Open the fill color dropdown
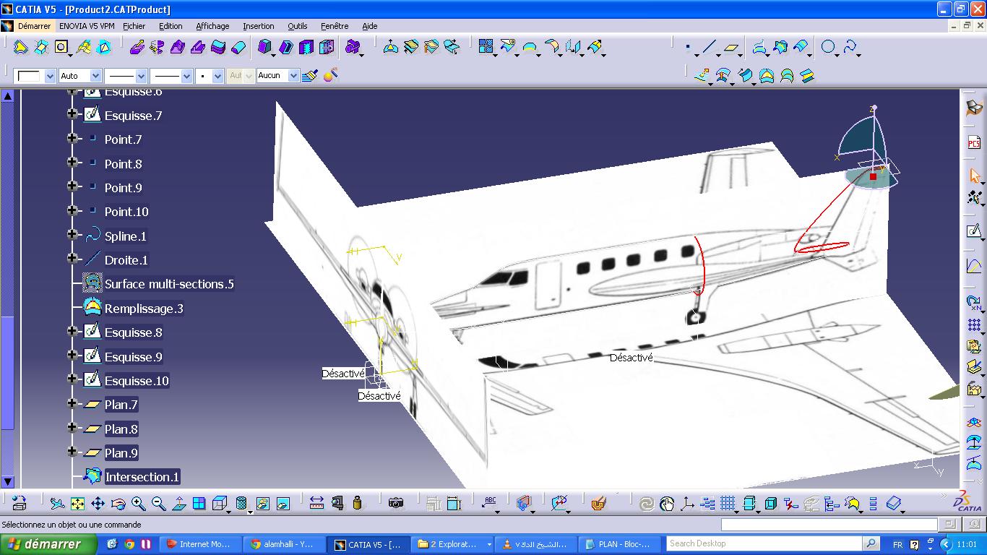 (x=50, y=76)
